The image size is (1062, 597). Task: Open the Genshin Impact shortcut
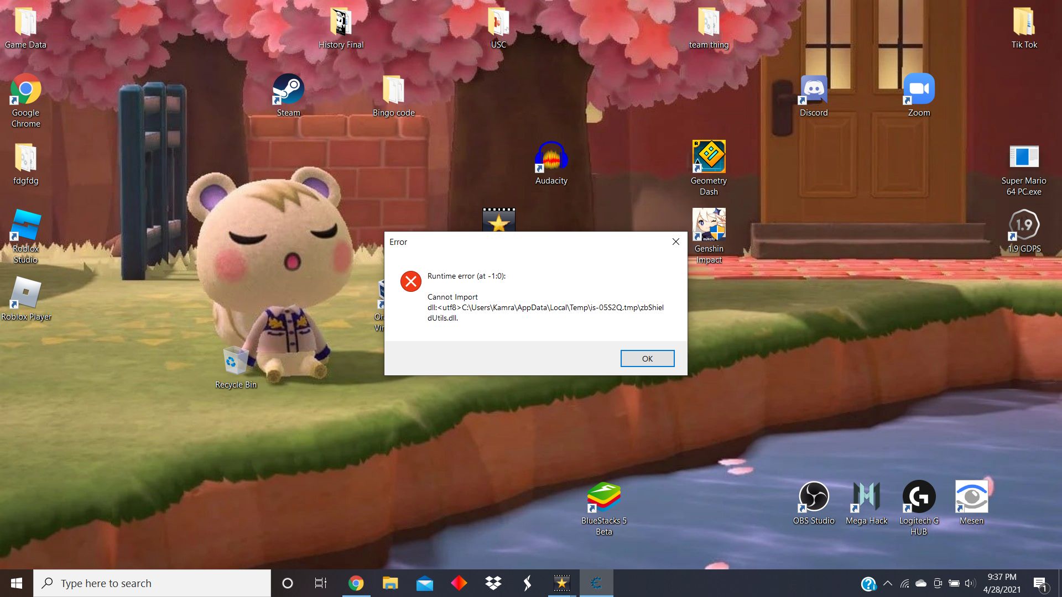point(709,226)
